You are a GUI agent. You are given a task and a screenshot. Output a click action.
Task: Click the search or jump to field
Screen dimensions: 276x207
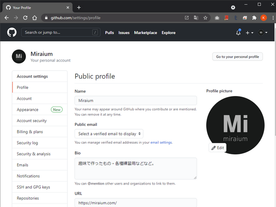(x=61, y=32)
